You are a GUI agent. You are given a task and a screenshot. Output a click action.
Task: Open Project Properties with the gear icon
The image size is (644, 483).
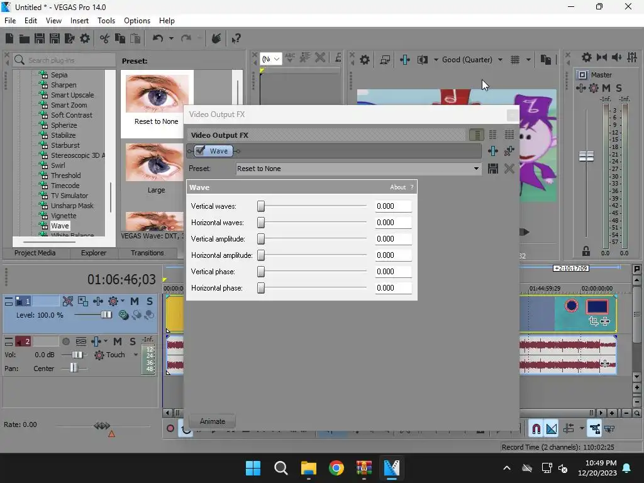click(x=85, y=38)
